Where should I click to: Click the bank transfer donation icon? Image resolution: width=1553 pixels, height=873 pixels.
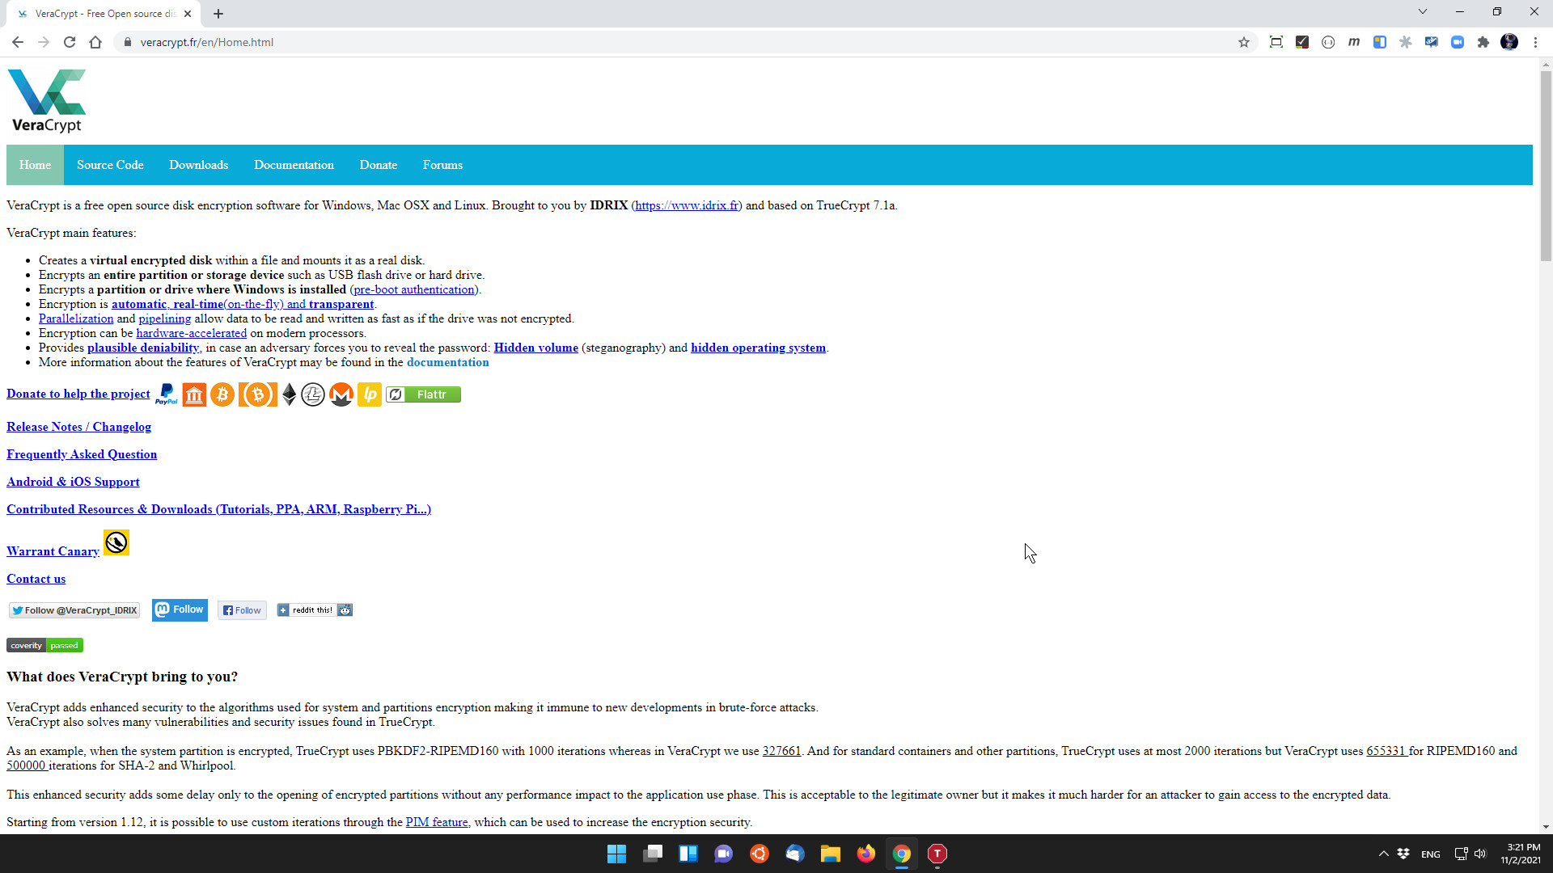[194, 394]
